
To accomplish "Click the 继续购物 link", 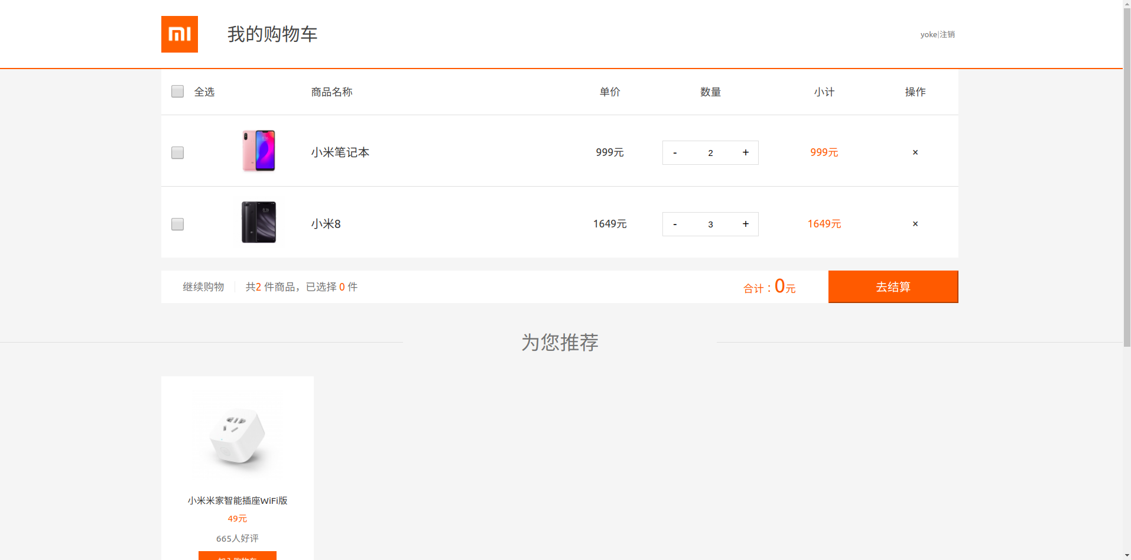I will 203,286.
